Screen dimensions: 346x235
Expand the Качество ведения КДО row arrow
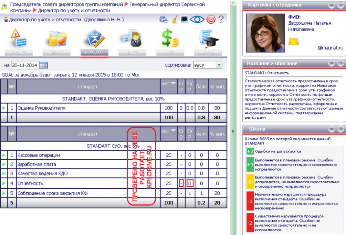coord(4,173)
